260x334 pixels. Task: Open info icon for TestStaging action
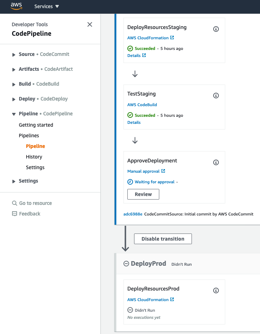click(x=216, y=96)
